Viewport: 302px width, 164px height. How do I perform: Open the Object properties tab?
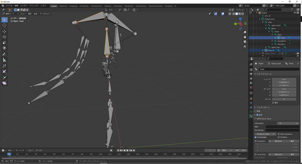click(x=251, y=99)
